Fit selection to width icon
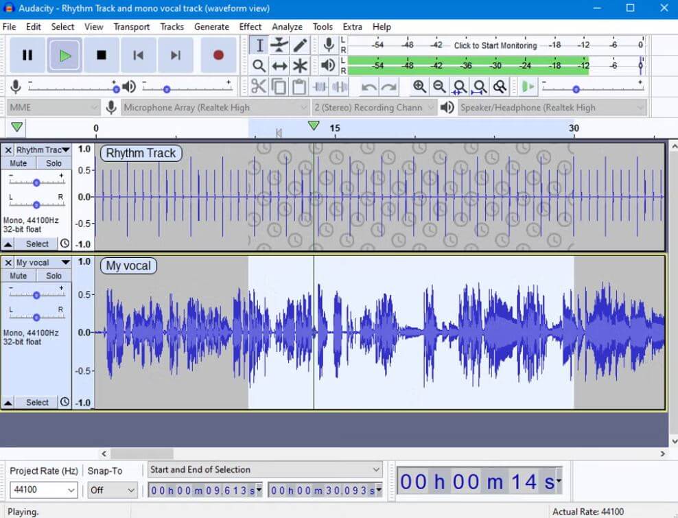Screen dimensions: 678x518 click(x=459, y=86)
